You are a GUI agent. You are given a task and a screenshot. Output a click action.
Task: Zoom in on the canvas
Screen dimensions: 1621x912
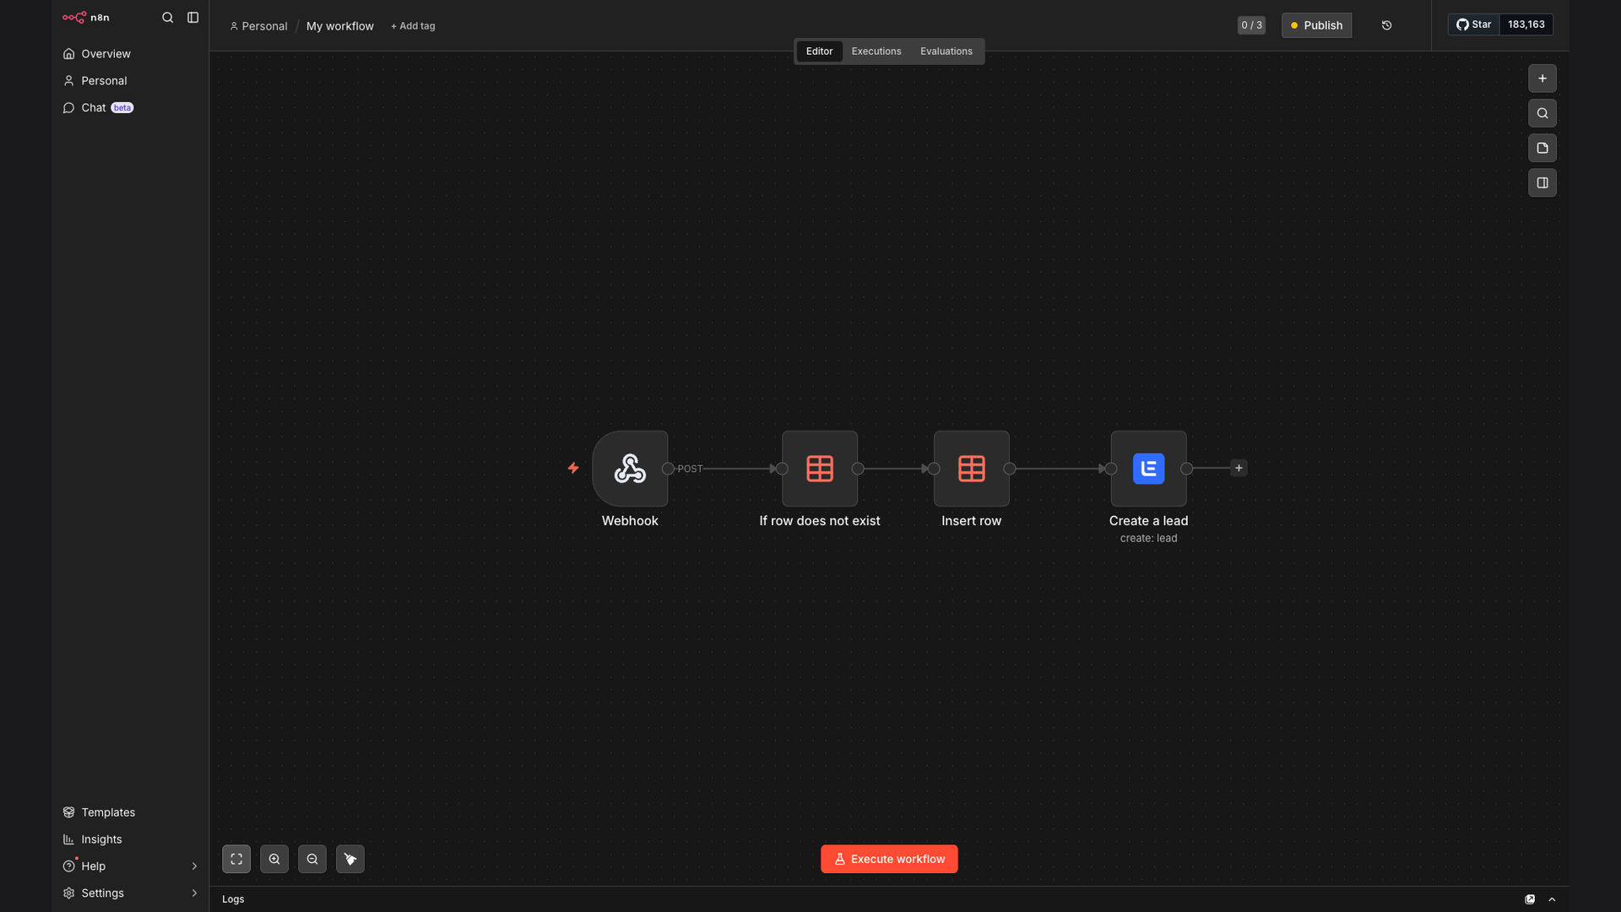(274, 859)
